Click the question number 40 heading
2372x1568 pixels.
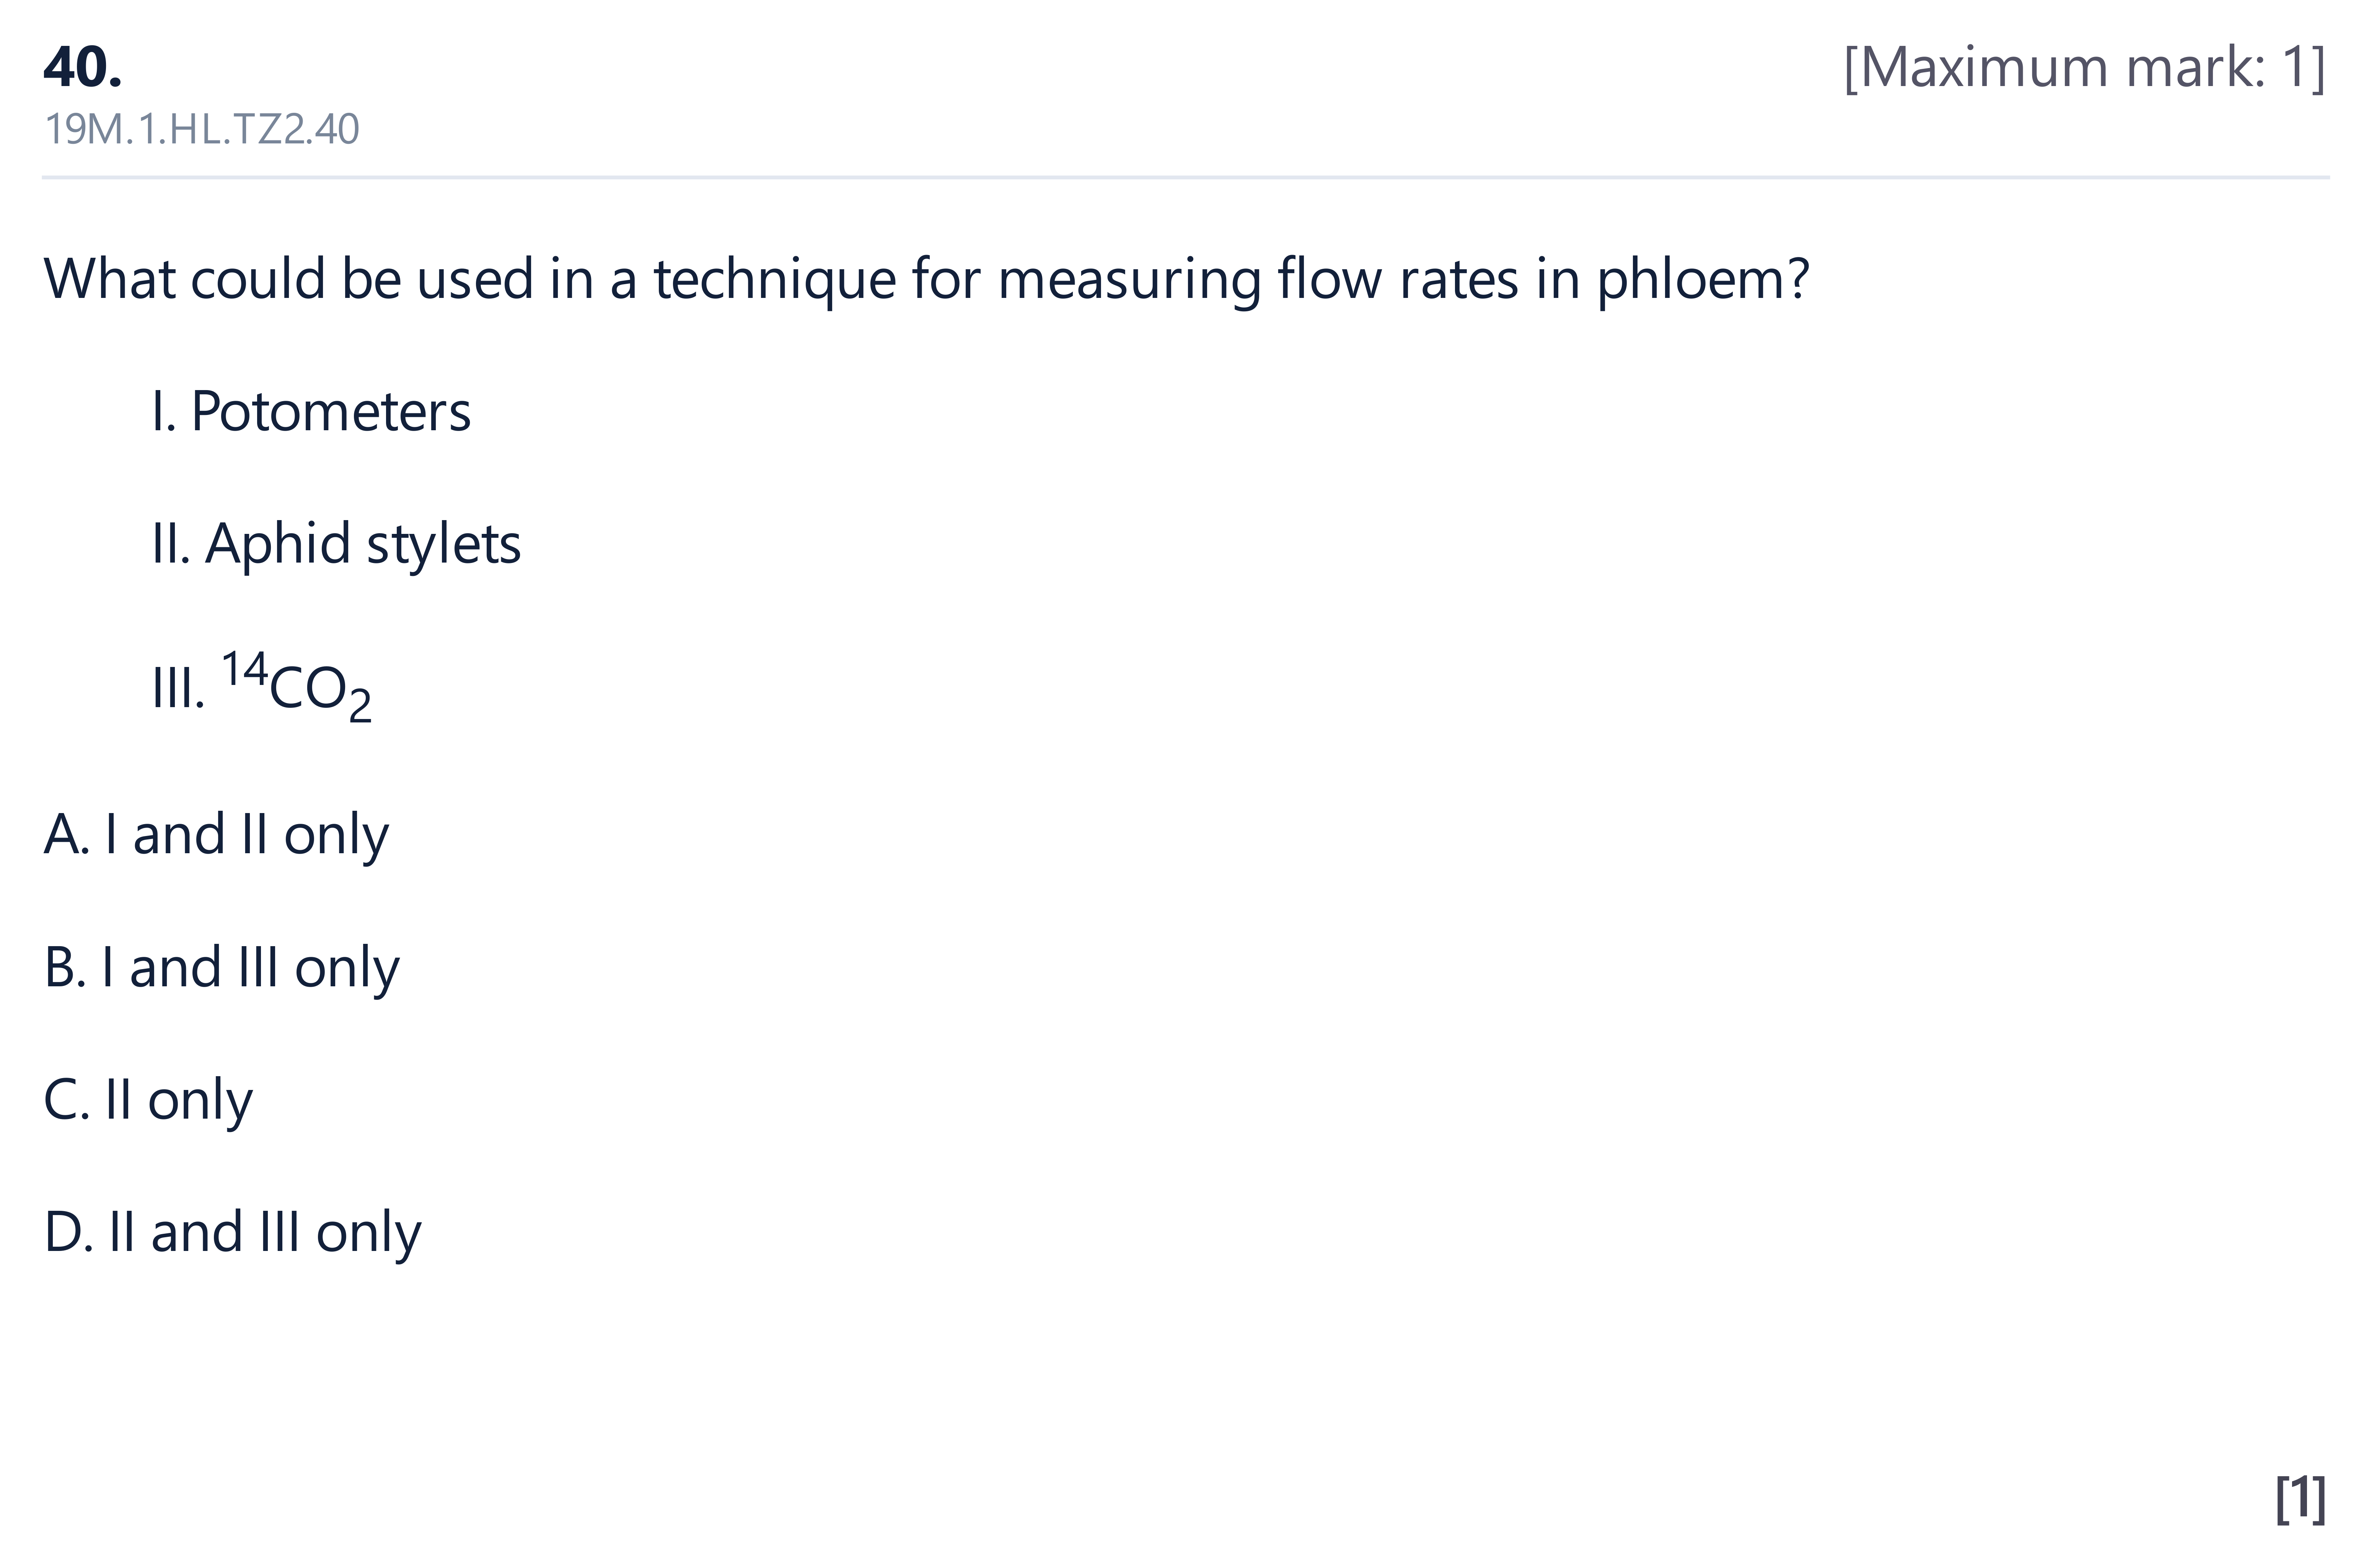point(83,68)
